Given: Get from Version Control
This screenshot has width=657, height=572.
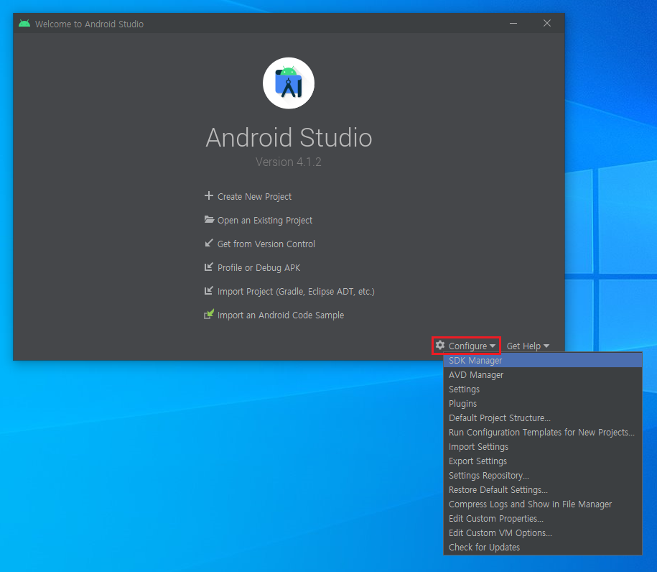Looking at the screenshot, I should tap(266, 244).
